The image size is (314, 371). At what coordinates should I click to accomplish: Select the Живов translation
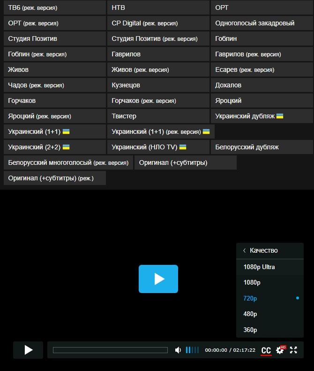coord(55,70)
